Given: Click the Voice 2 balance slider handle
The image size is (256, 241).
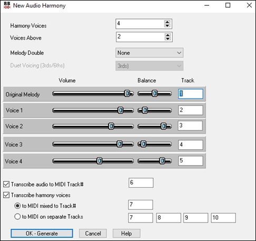Looking at the screenshot, I should [x=163, y=126].
